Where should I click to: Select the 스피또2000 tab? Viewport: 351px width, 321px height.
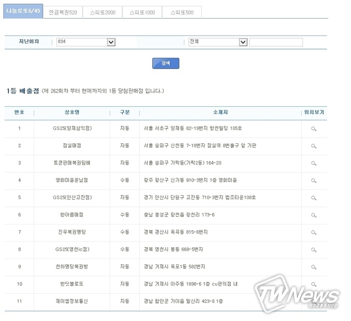click(102, 12)
